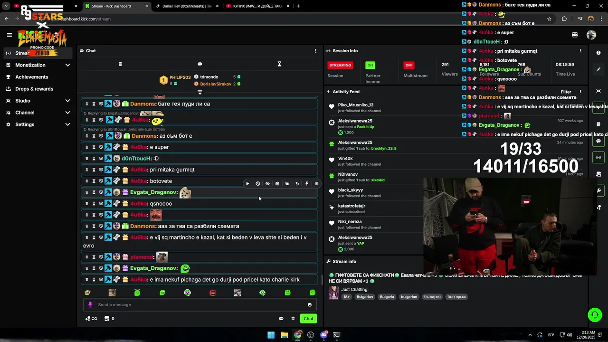608x342 pixels.
Task: Click the clock timeout icon in the botovete message toolbar
Action: pyautogui.click(x=257, y=184)
